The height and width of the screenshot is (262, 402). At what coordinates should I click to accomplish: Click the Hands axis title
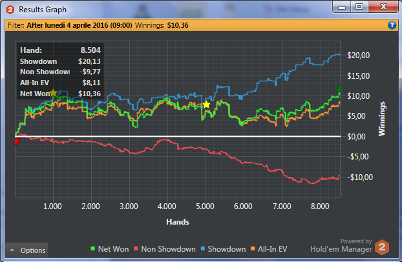pos(178,222)
